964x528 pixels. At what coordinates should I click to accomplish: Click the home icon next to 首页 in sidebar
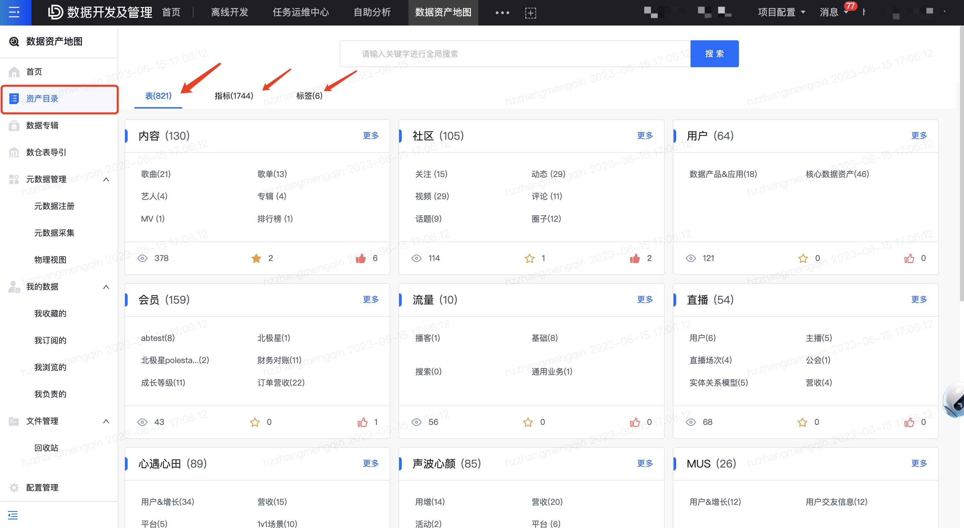click(x=14, y=72)
